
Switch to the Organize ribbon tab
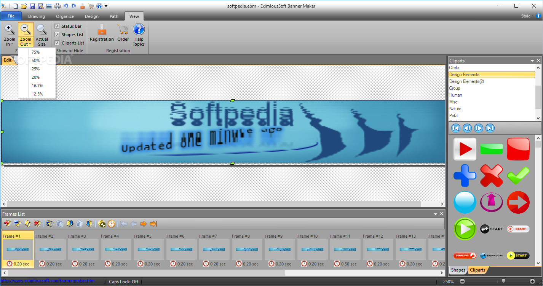[x=65, y=16]
